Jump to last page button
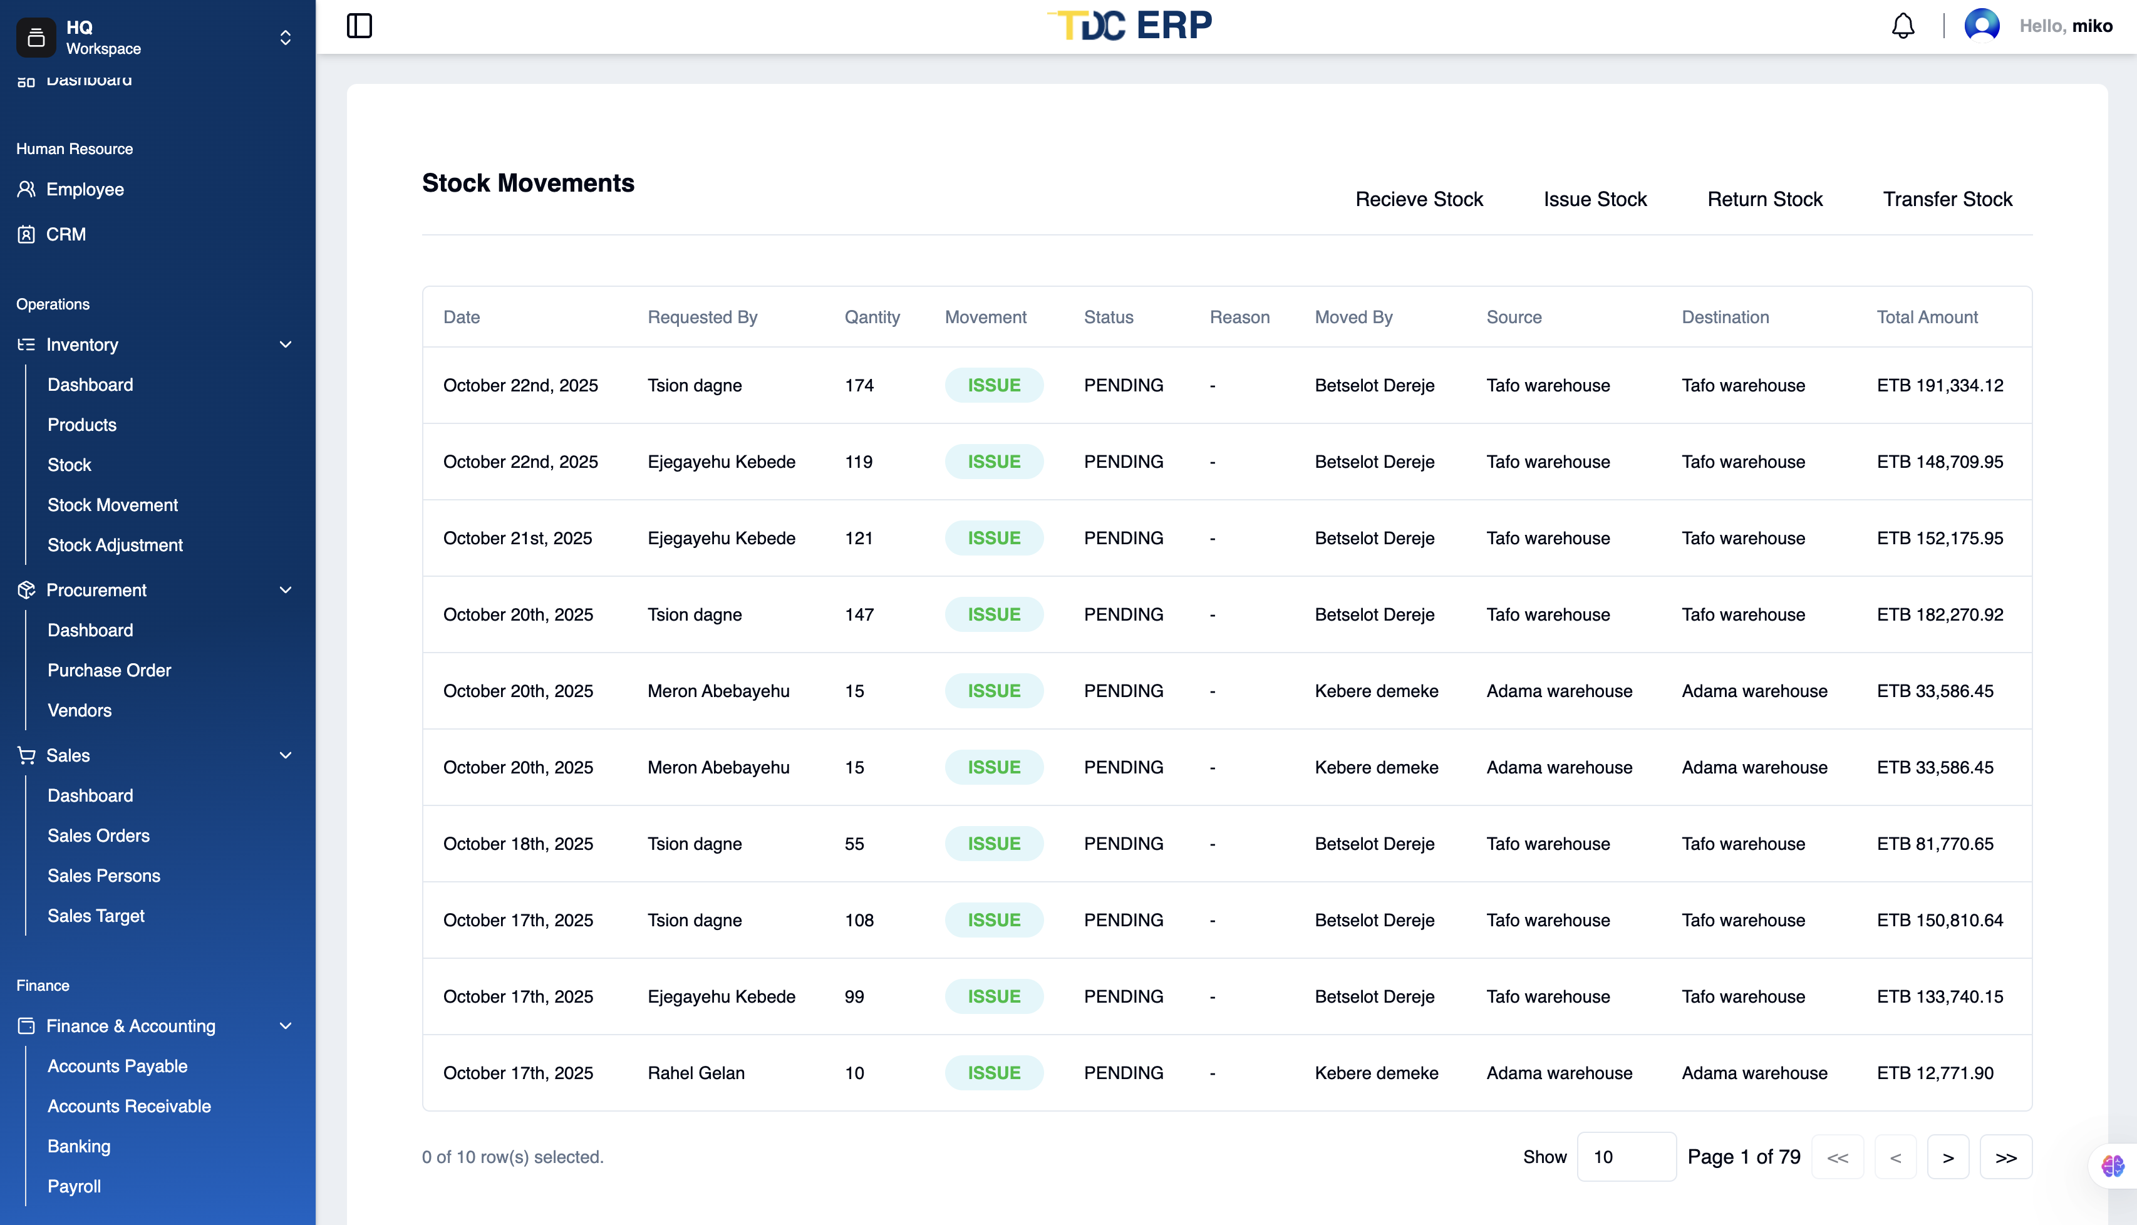Screen dimensions: 2137x1225 (x=2005, y=1157)
